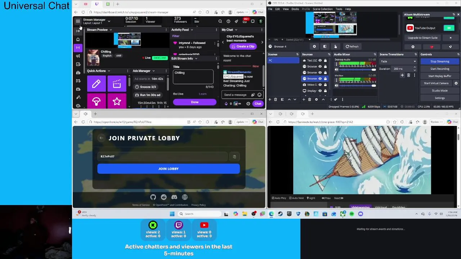461x259 pixels.
Task: Click Run 1m 30s ad button
Action: [x=148, y=95]
